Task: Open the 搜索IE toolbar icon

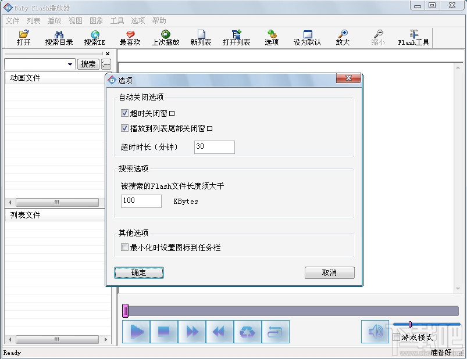Action: tap(94, 38)
